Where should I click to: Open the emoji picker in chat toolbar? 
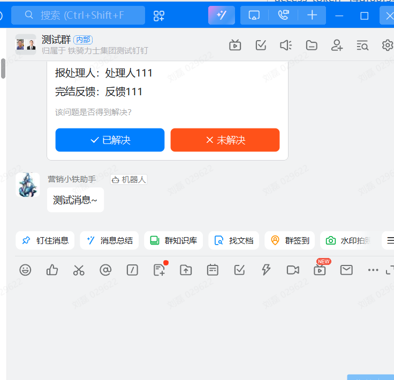click(25, 270)
